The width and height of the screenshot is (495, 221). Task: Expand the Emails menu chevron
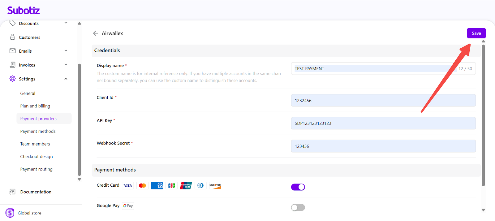[x=66, y=51]
